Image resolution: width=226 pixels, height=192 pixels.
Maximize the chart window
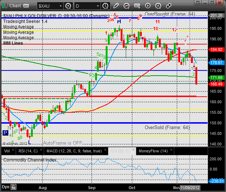coord(212,3)
